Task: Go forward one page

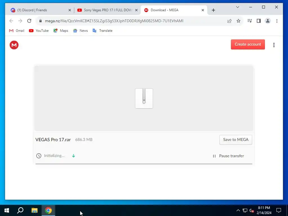Action: click(x=20, y=21)
